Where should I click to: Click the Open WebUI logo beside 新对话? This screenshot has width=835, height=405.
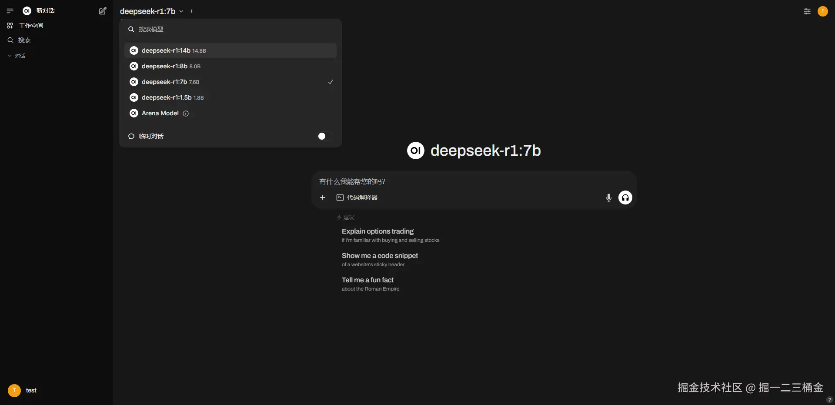pos(27,11)
